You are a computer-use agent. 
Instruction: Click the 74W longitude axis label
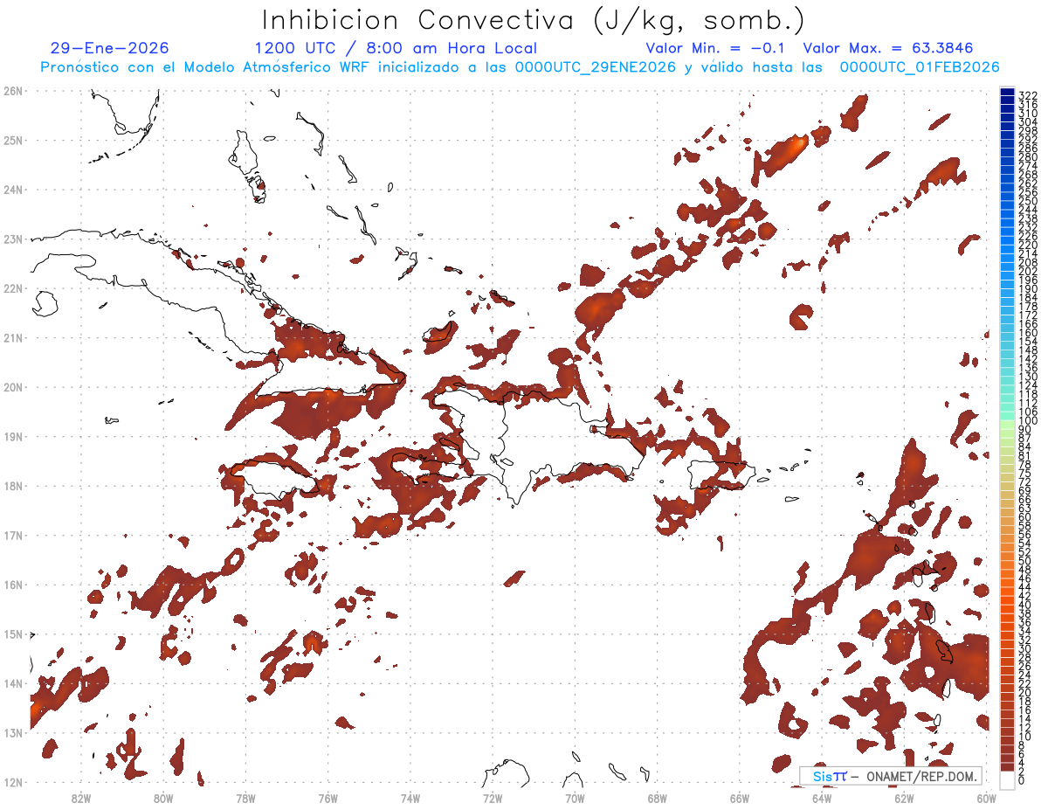click(x=410, y=798)
